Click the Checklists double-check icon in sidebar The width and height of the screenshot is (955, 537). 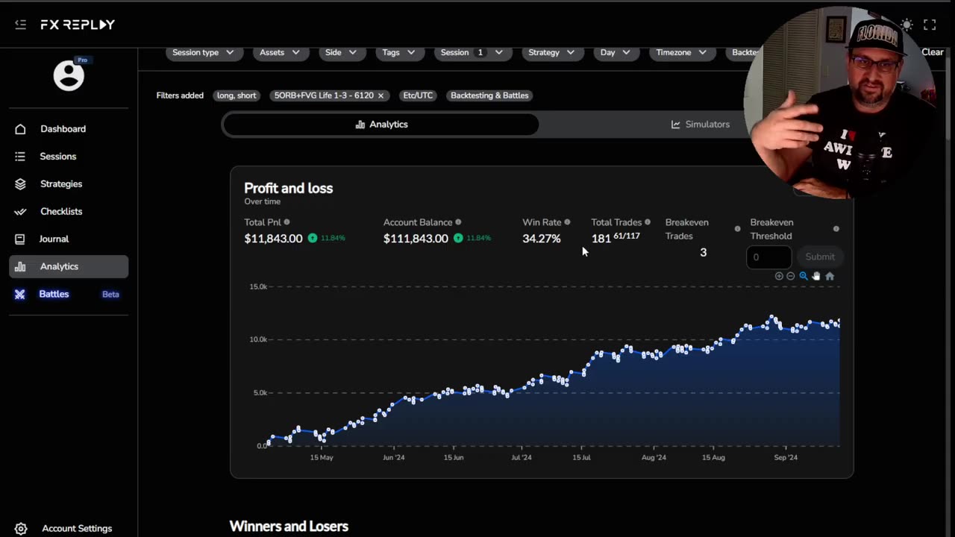coord(20,212)
